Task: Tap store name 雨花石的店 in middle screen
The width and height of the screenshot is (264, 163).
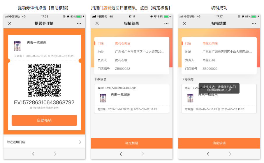Action: pos(123,43)
